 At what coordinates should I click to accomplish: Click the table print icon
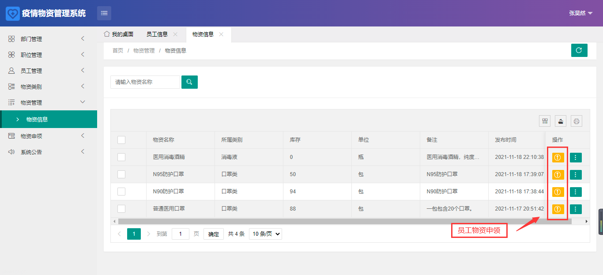coord(577,121)
